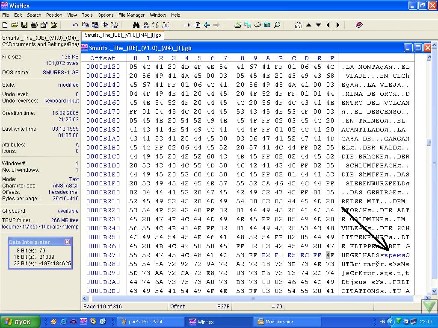
Task: Open the Options menu
Action: pyautogui.click(x=106, y=15)
